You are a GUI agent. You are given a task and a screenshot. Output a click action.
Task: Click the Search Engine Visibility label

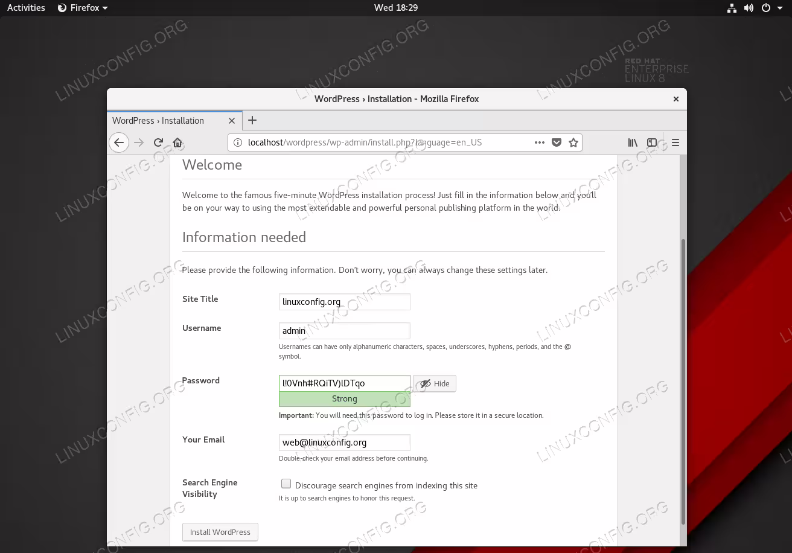(210, 488)
